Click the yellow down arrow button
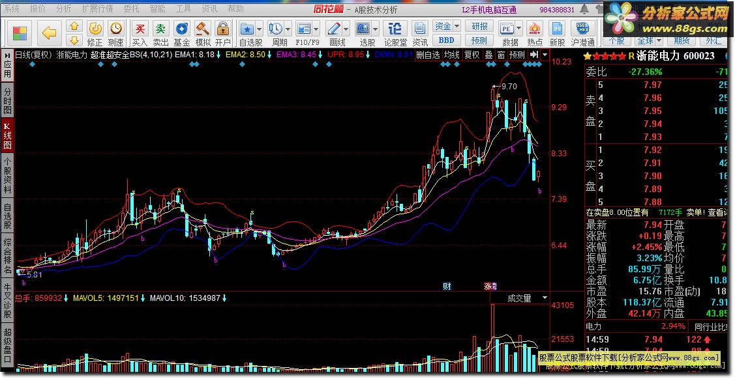 click(74, 40)
